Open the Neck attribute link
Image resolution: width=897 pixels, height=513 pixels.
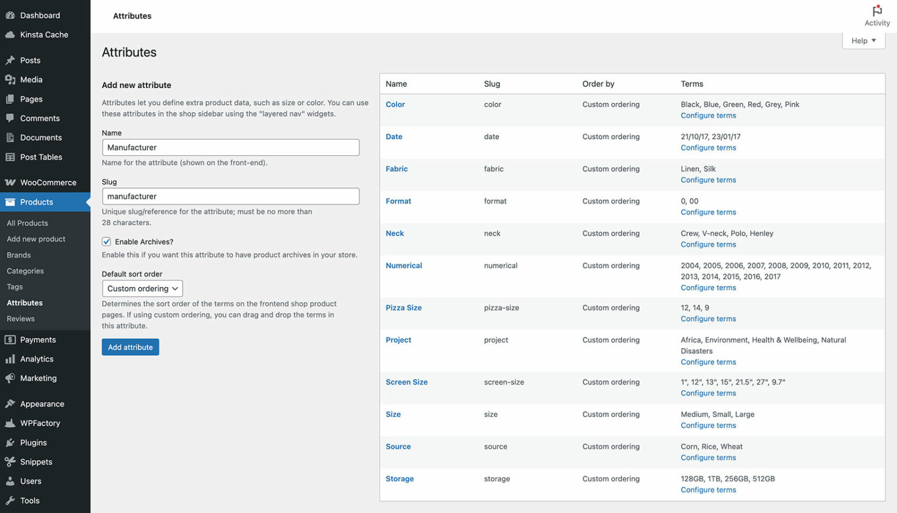point(395,233)
